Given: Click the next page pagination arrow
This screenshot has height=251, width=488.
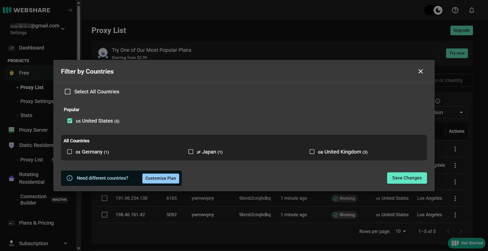Looking at the screenshot, I should coord(461,231).
